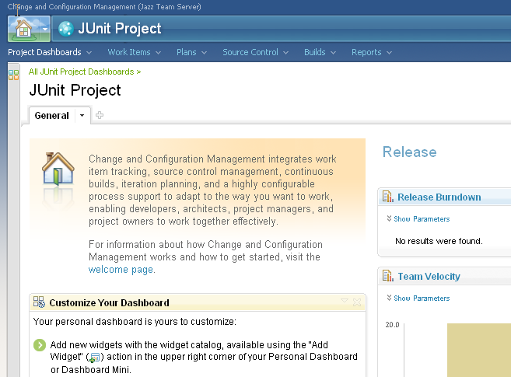Open the welcome page link
The image size is (511, 377).
tap(121, 270)
